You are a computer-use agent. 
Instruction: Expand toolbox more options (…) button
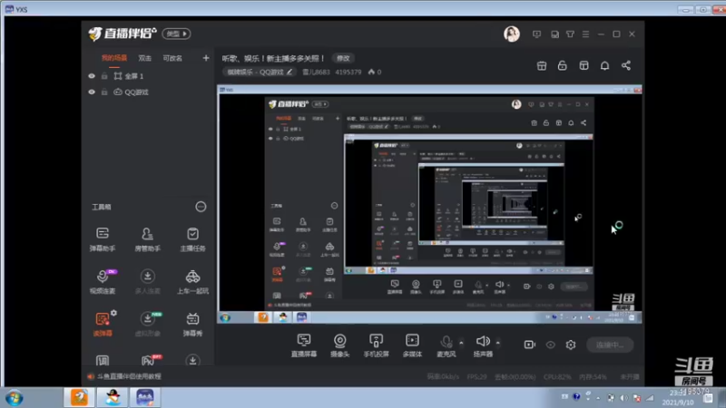[x=201, y=207]
